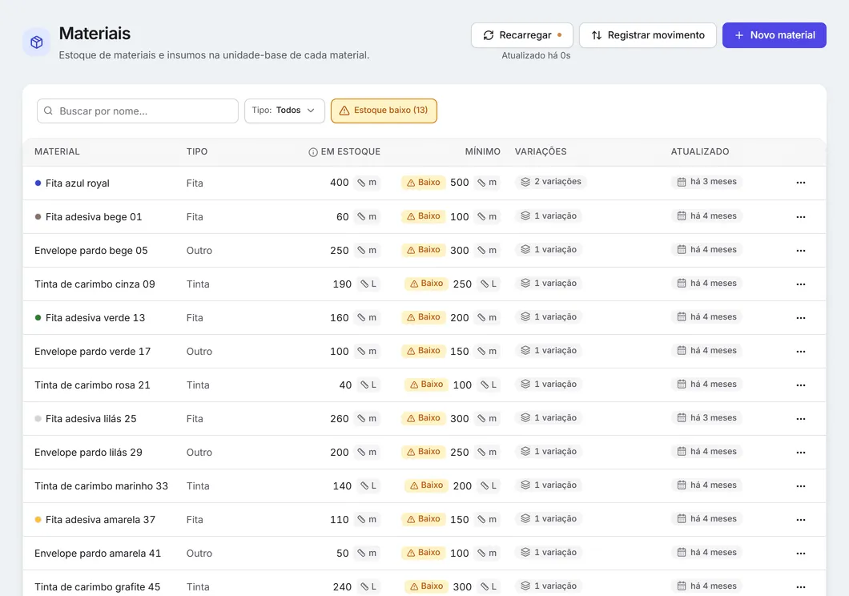Click the VARIAÇÕES column header

[x=541, y=151]
